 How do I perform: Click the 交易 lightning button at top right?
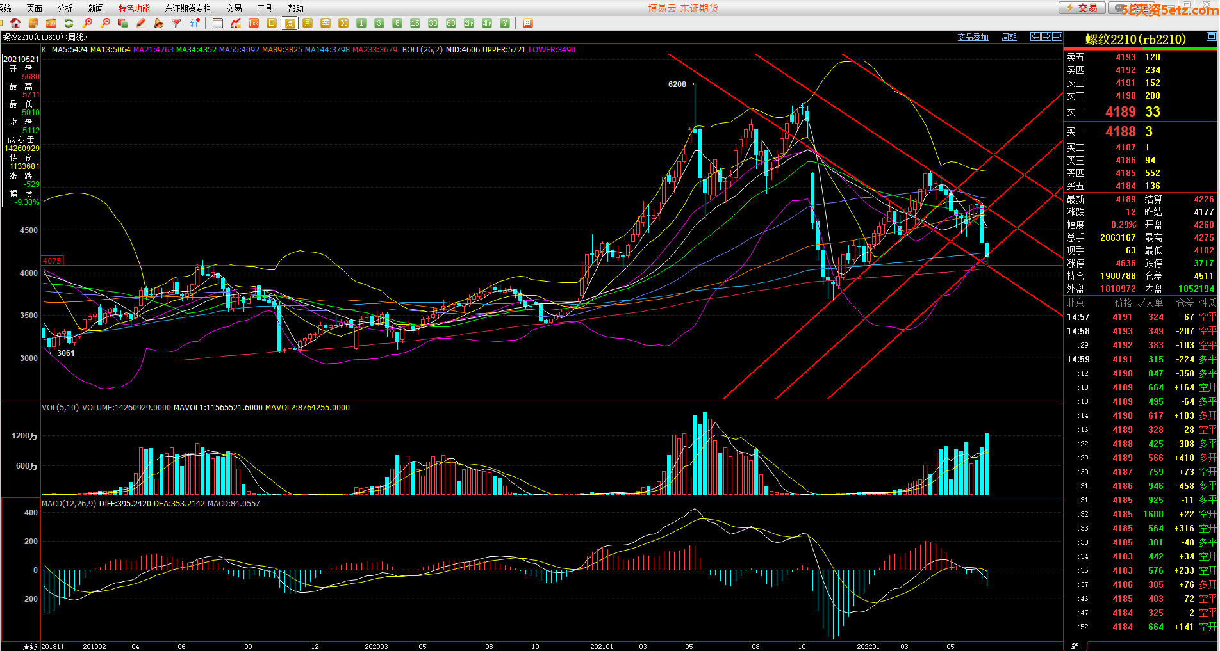click(1082, 8)
